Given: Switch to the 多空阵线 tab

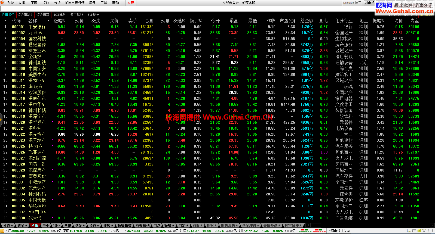Looking at the screenshot, I should click(x=76, y=15).
